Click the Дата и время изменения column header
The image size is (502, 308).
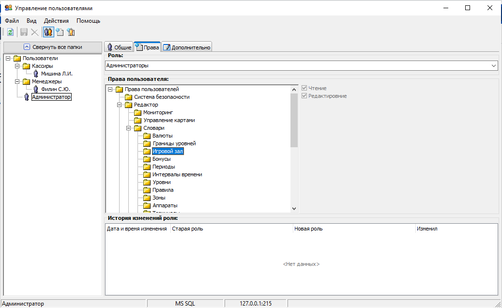(x=137, y=229)
